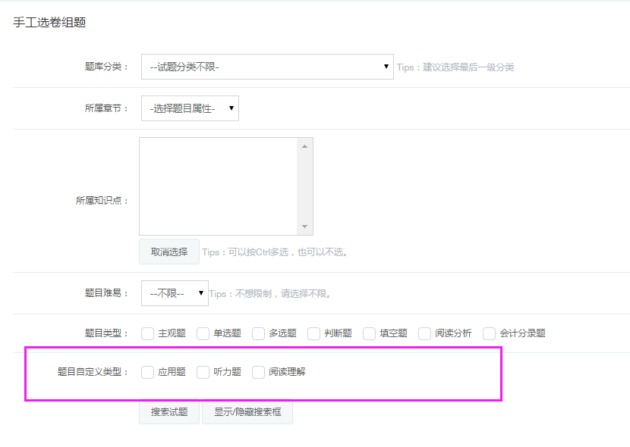Click the list box scroll down arrow
630x447 pixels.
tap(305, 227)
